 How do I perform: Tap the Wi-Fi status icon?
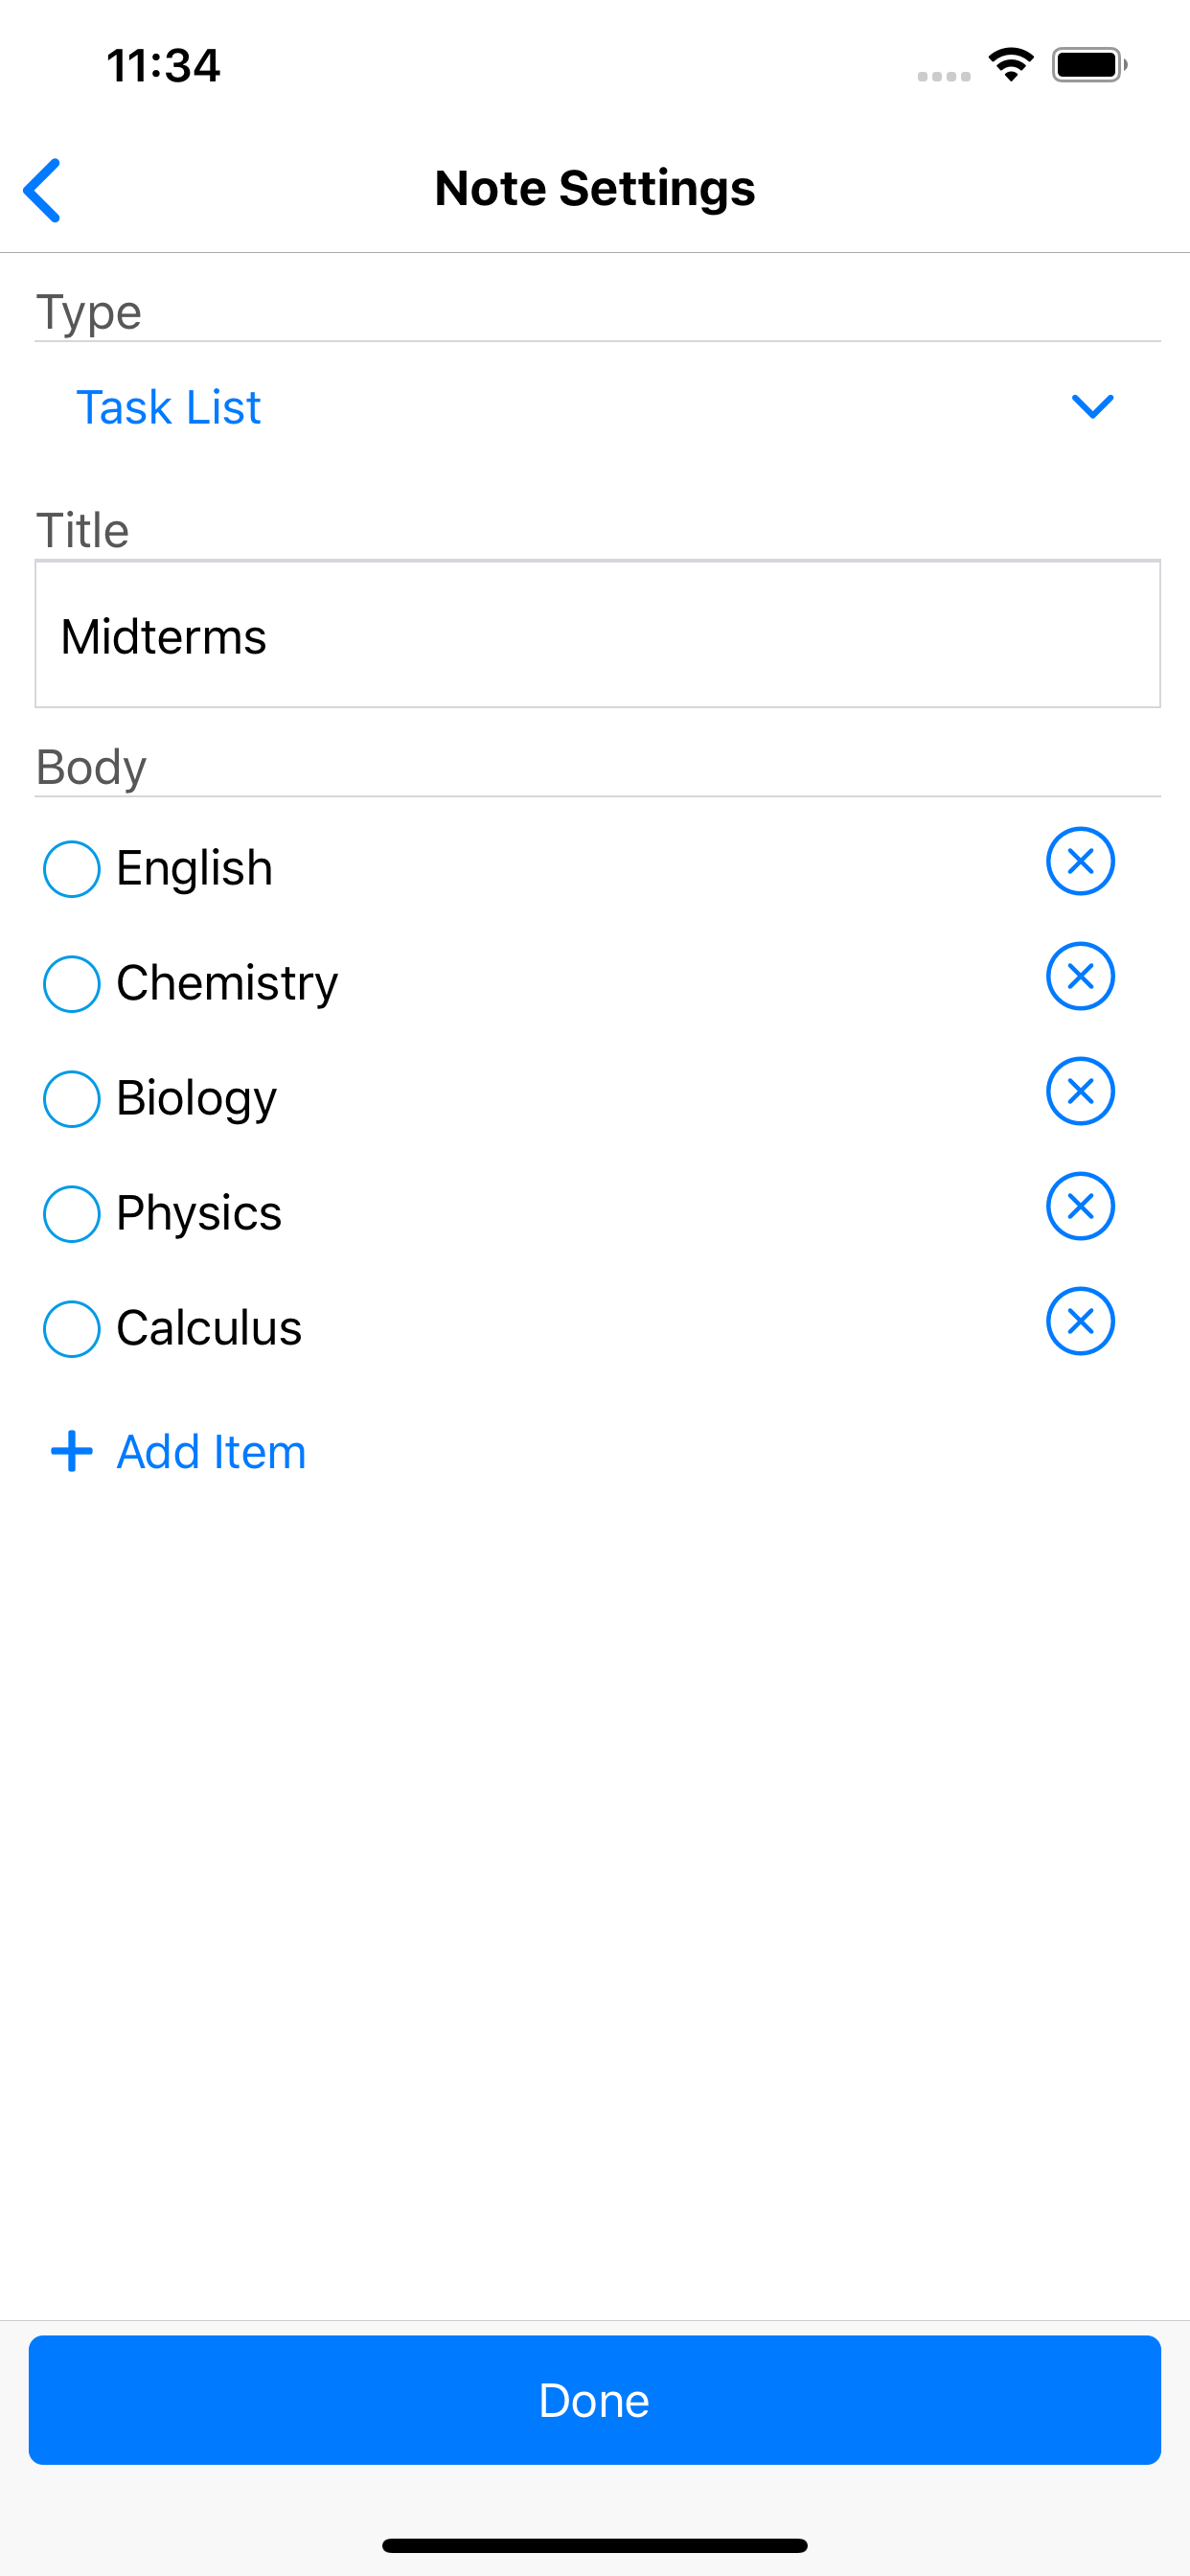pyautogui.click(x=1011, y=65)
